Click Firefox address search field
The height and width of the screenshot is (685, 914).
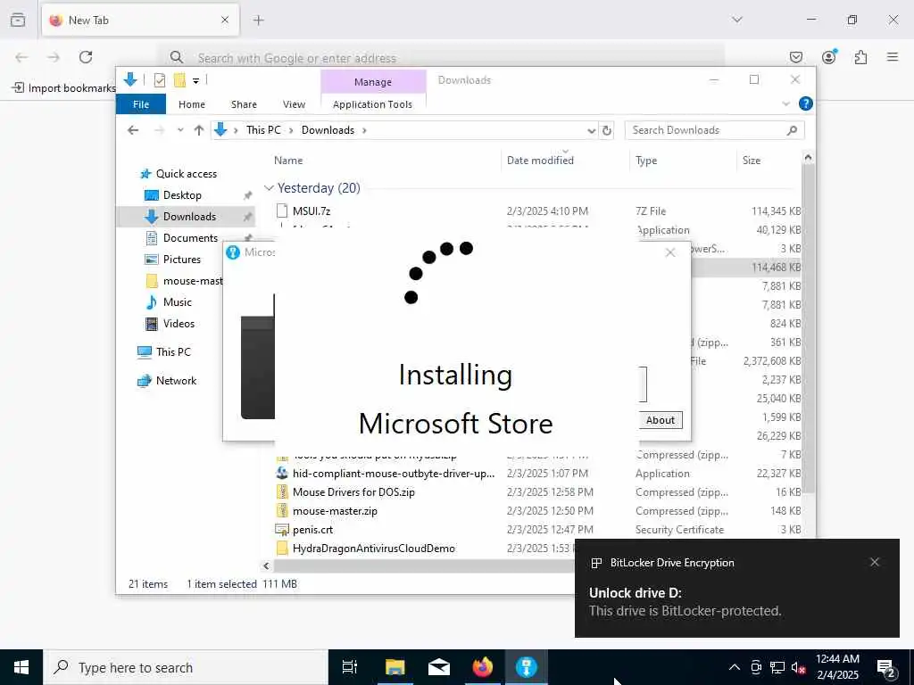pos(443,58)
